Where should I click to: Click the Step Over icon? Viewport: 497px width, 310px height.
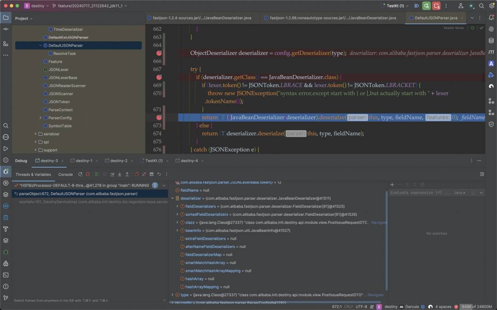coord(112,174)
